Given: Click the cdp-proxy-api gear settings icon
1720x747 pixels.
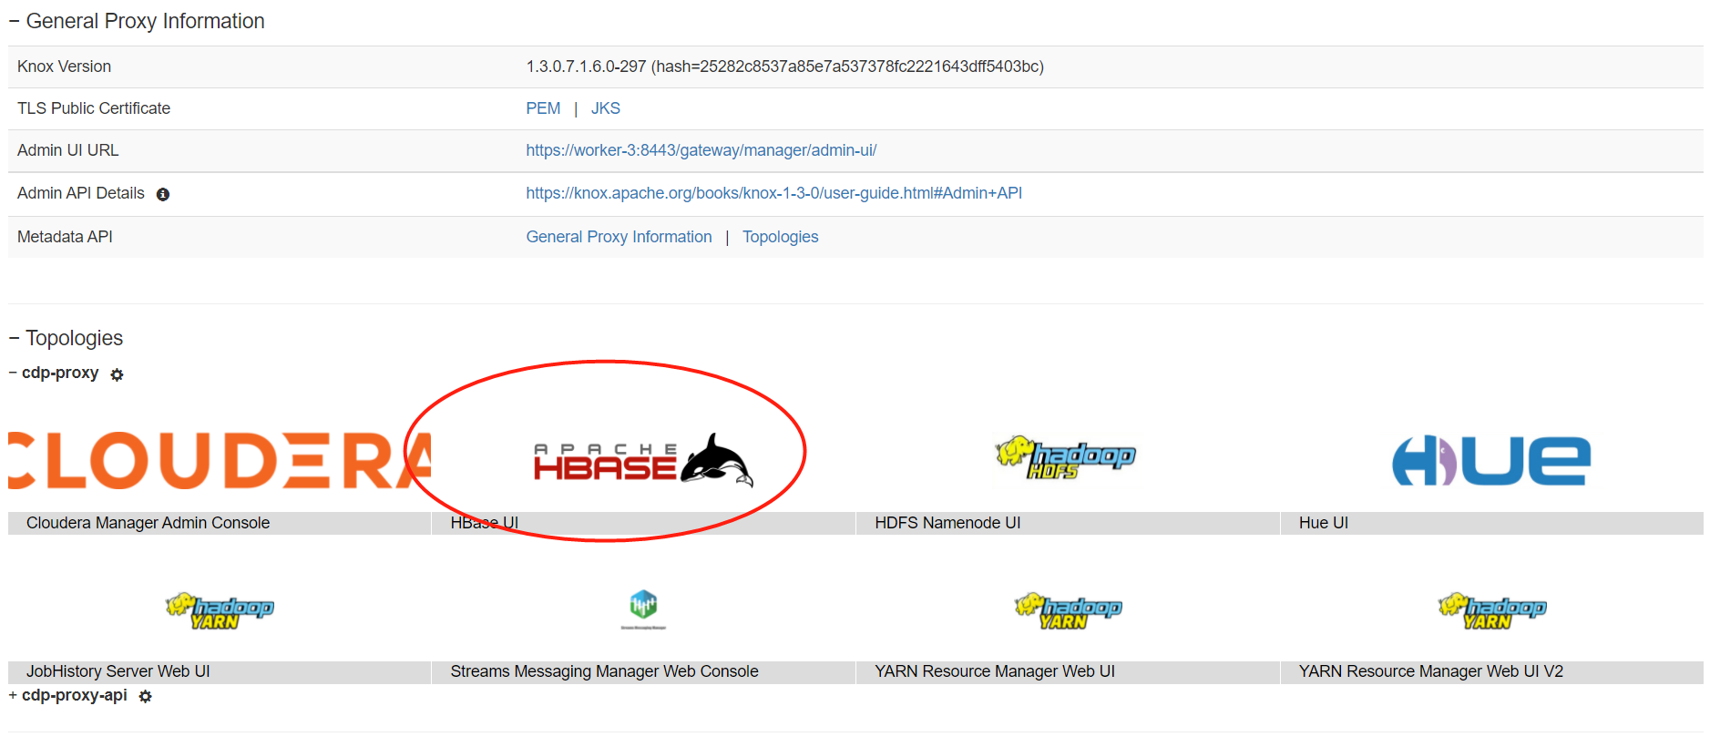Looking at the screenshot, I should tap(145, 696).
